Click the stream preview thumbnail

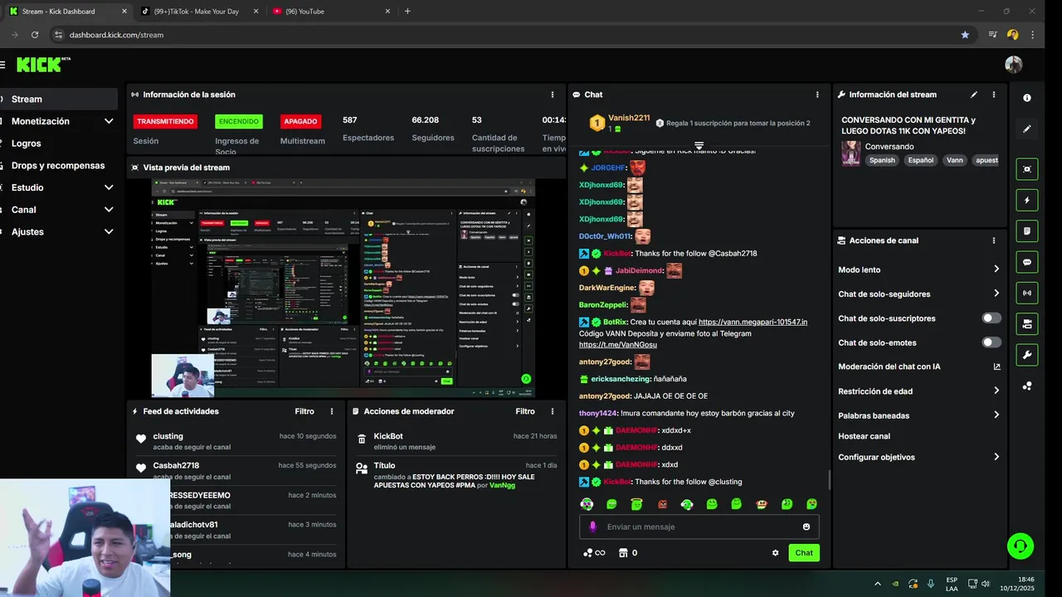[343, 289]
